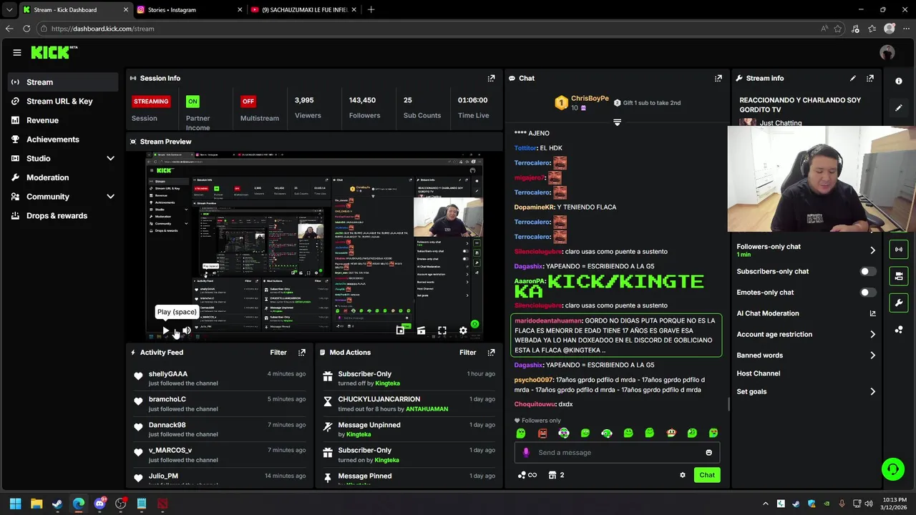
Task: Open a new browser tab
Action: (x=371, y=10)
